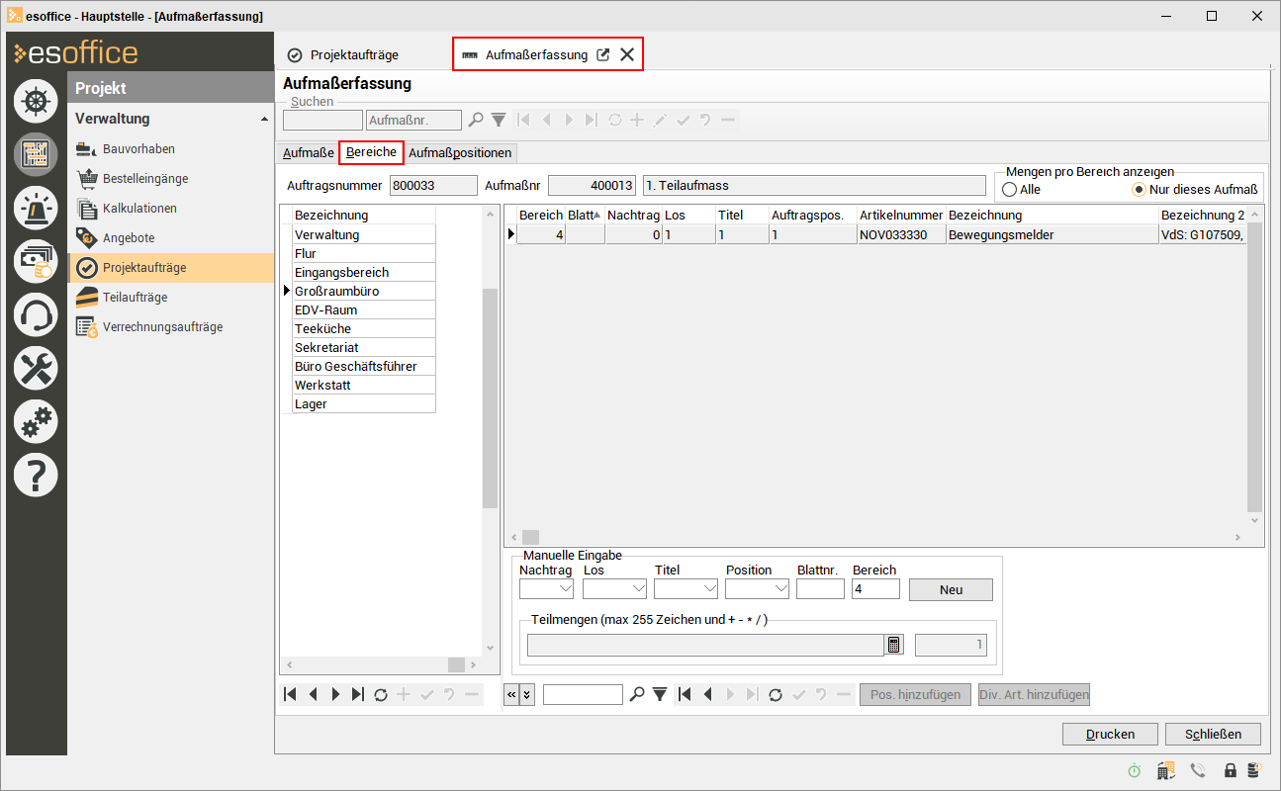Click the Schließen button
Viewport: 1281px width, 791px height.
click(1213, 734)
